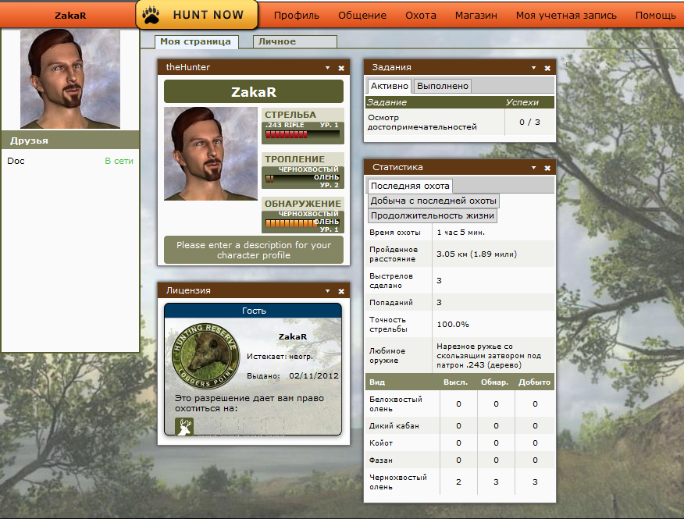Viewport: 684px width, 519px height.
Task: Show Добыча с последней охоты statistics
Action: 433,201
